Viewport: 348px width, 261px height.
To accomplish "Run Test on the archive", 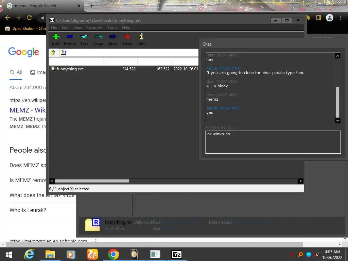I will [84, 39].
